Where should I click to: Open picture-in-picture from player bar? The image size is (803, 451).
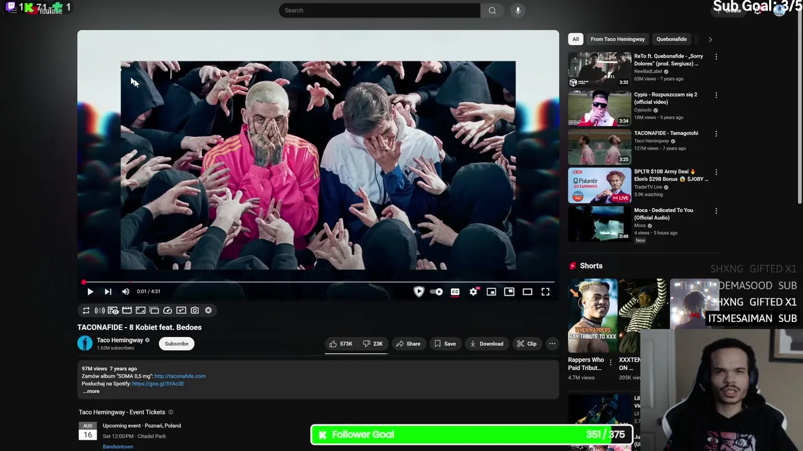[x=509, y=291]
